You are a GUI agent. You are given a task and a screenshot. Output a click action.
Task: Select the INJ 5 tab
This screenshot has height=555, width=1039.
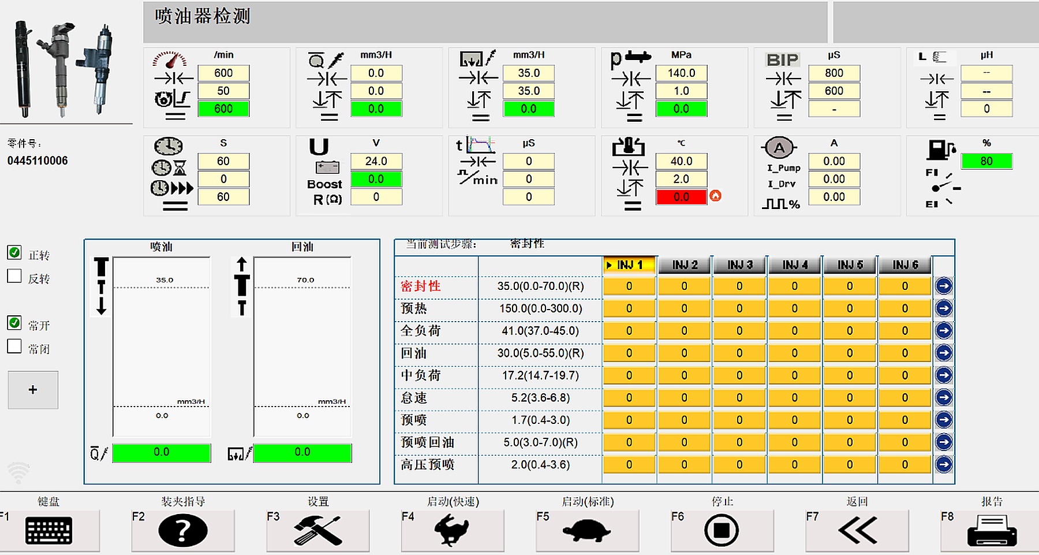click(x=850, y=265)
